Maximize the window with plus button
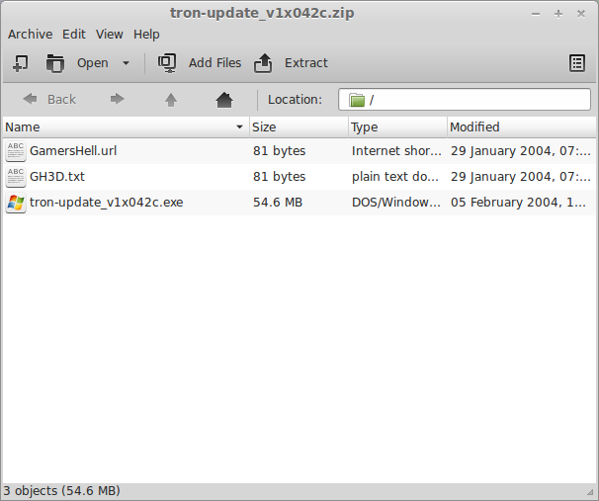This screenshot has width=599, height=501. [558, 14]
